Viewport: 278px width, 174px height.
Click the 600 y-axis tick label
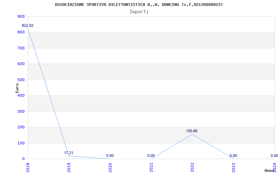point(21,64)
